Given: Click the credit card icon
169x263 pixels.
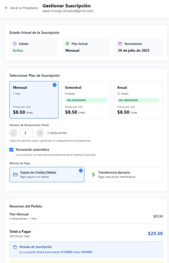Looking at the screenshot, I should 15,174.
